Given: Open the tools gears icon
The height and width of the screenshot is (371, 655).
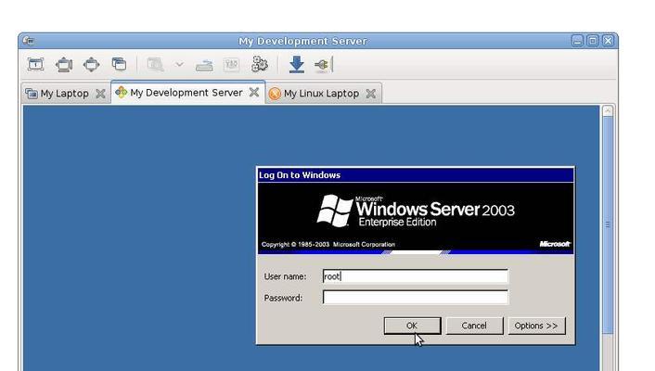Looking at the screenshot, I should coord(260,64).
